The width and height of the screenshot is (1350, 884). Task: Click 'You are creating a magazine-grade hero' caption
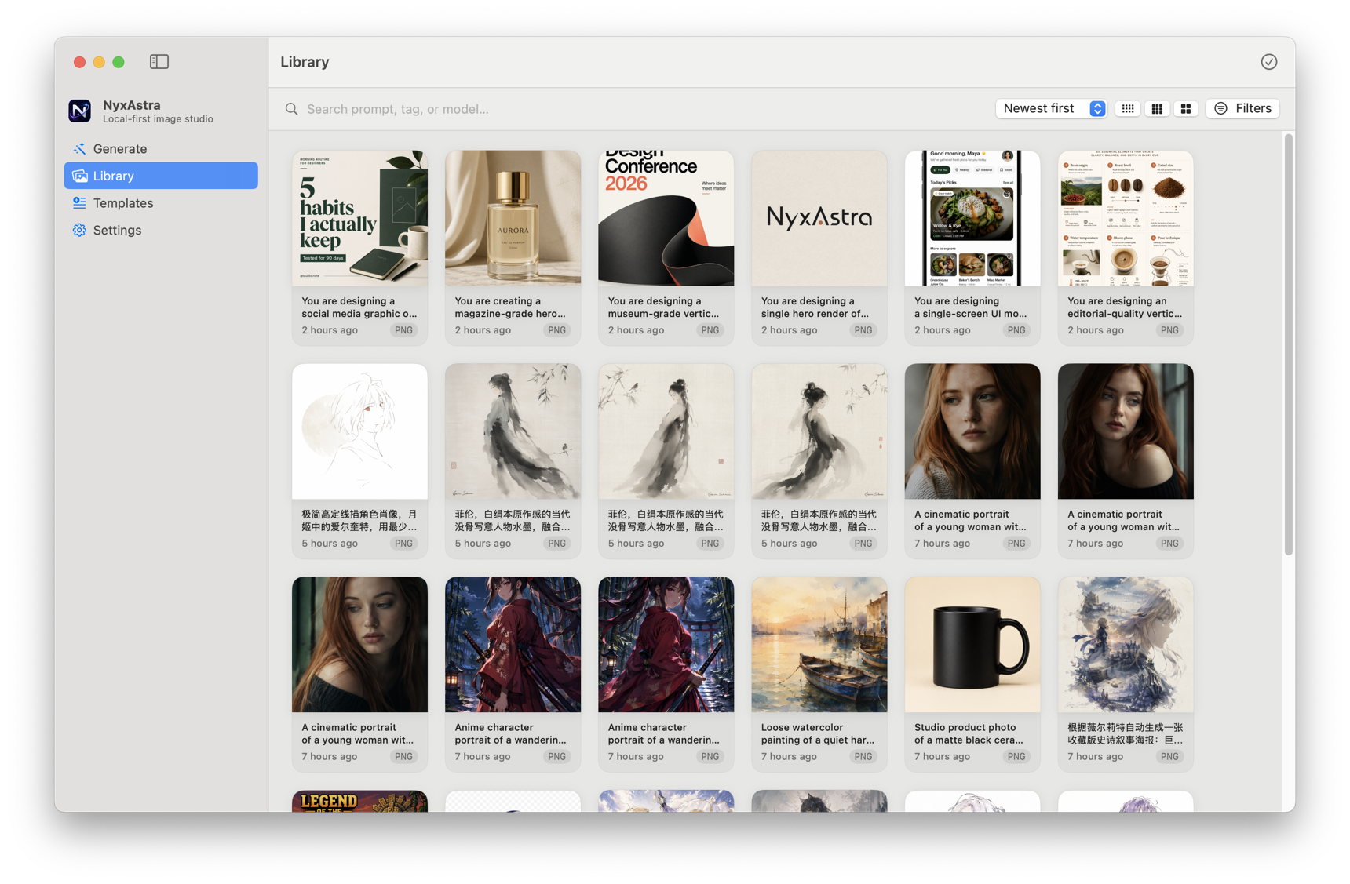[x=510, y=307]
